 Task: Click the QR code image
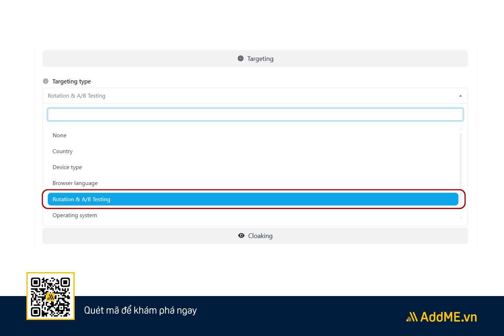[x=50, y=296]
